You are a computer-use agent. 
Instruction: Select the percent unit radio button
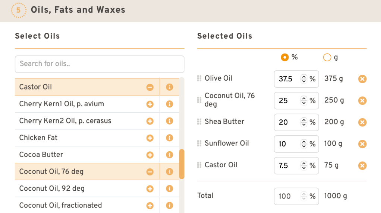285,57
